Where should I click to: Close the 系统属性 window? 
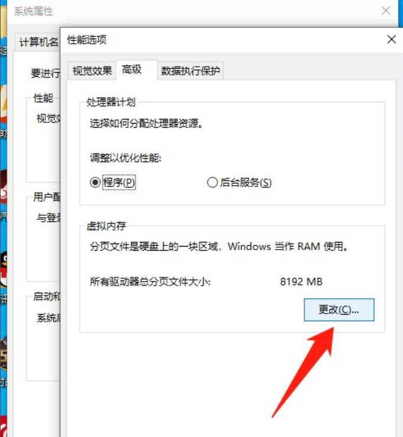(x=386, y=11)
